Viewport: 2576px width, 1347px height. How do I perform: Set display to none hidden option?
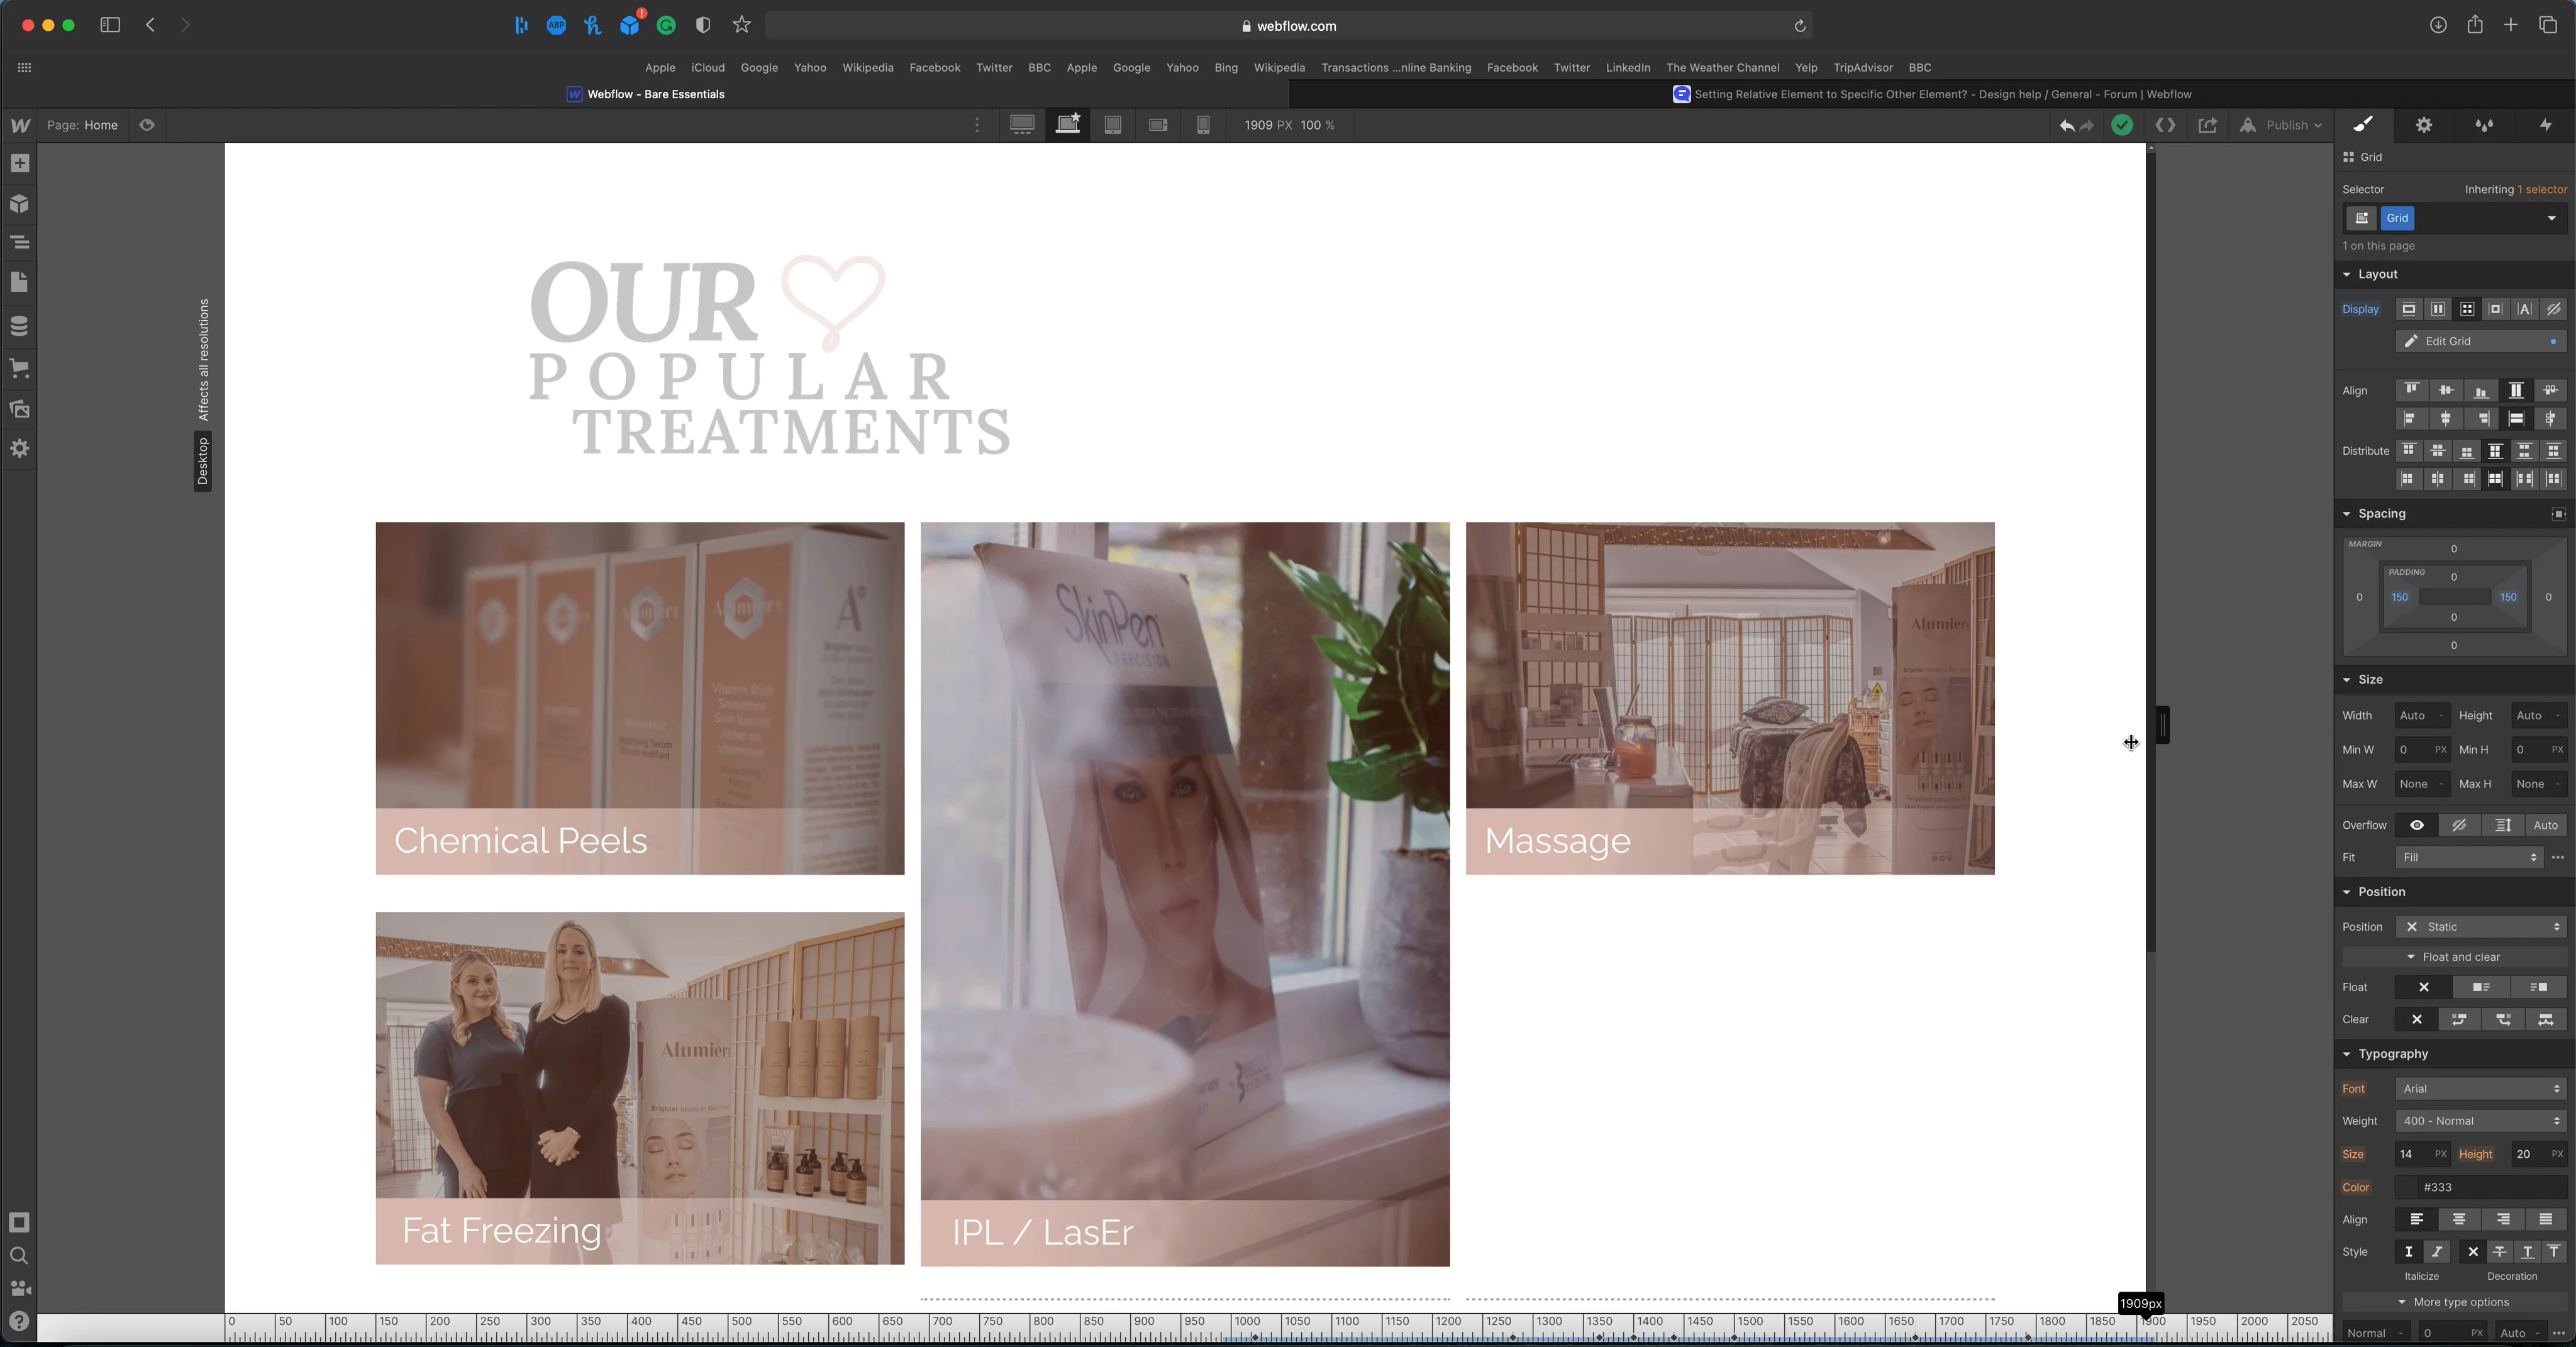pyautogui.click(x=2553, y=309)
